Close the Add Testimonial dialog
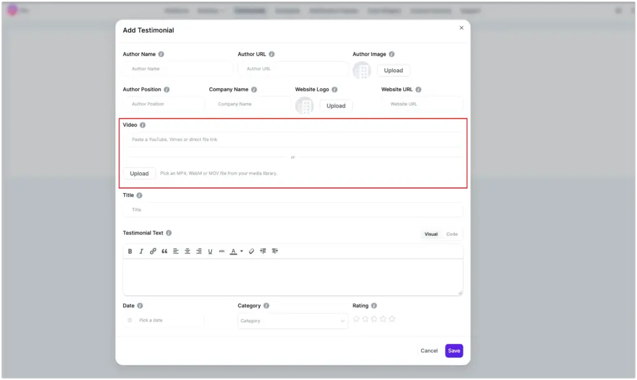 pyautogui.click(x=462, y=28)
